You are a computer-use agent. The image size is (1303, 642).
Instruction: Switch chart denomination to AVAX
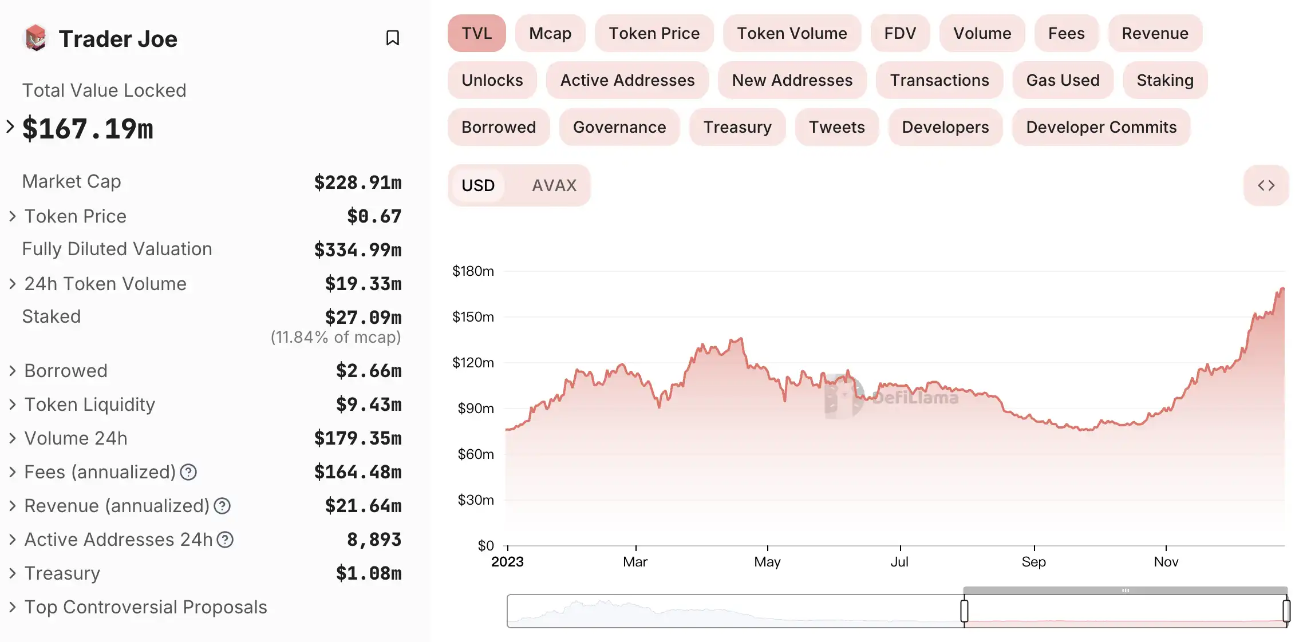pos(554,185)
